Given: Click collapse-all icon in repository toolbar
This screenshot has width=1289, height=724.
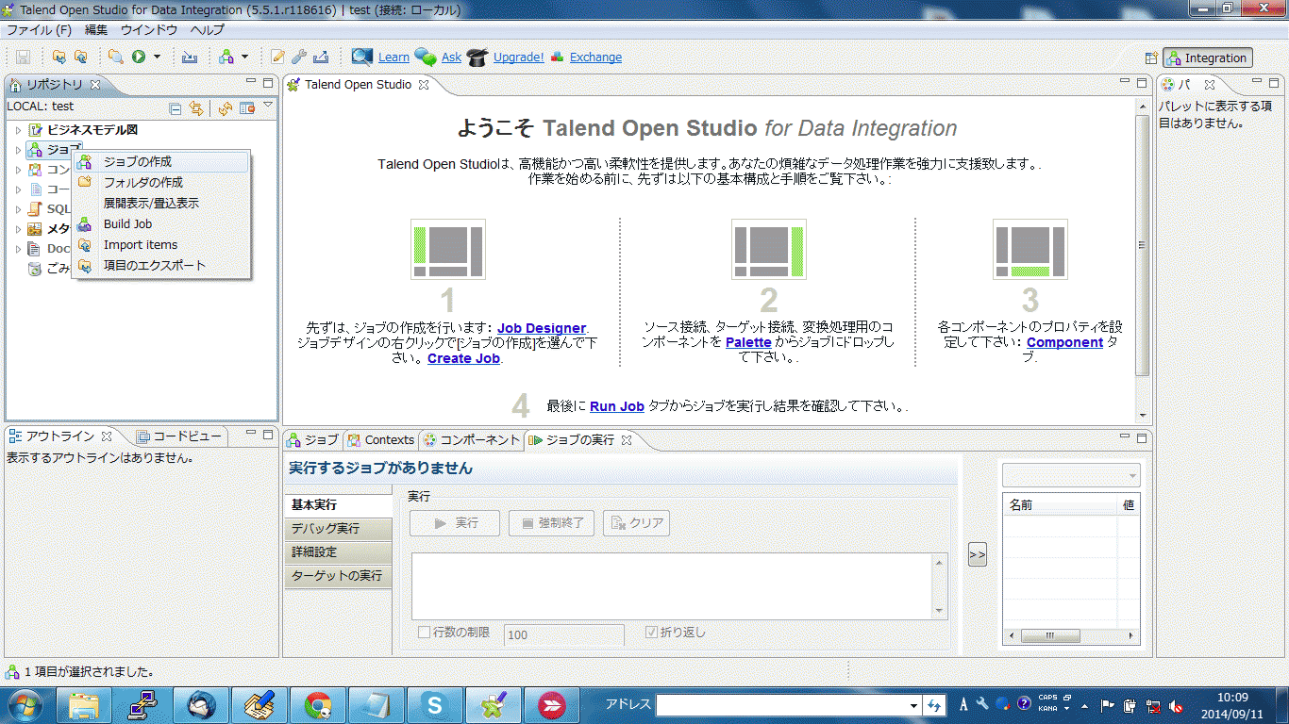Looking at the screenshot, I should [x=176, y=108].
